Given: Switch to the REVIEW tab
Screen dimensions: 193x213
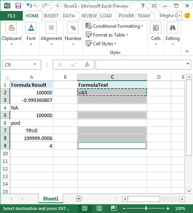Looking at the screenshot, I should point(89,16).
